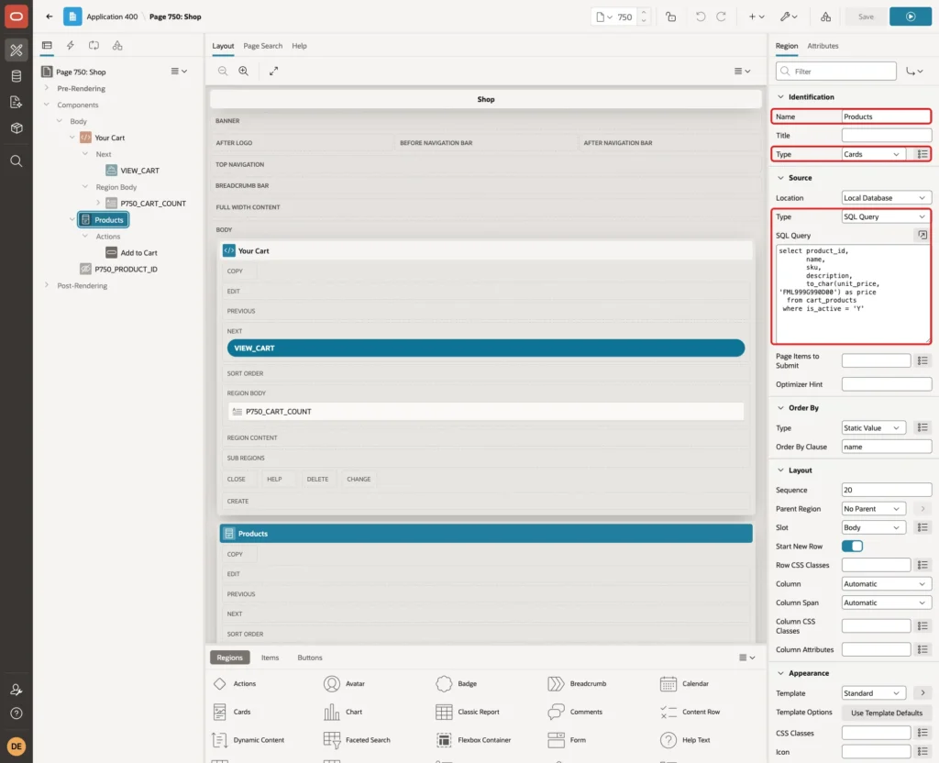The width and height of the screenshot is (939, 763).
Task: Open the help question mark icon
Action: (x=17, y=713)
